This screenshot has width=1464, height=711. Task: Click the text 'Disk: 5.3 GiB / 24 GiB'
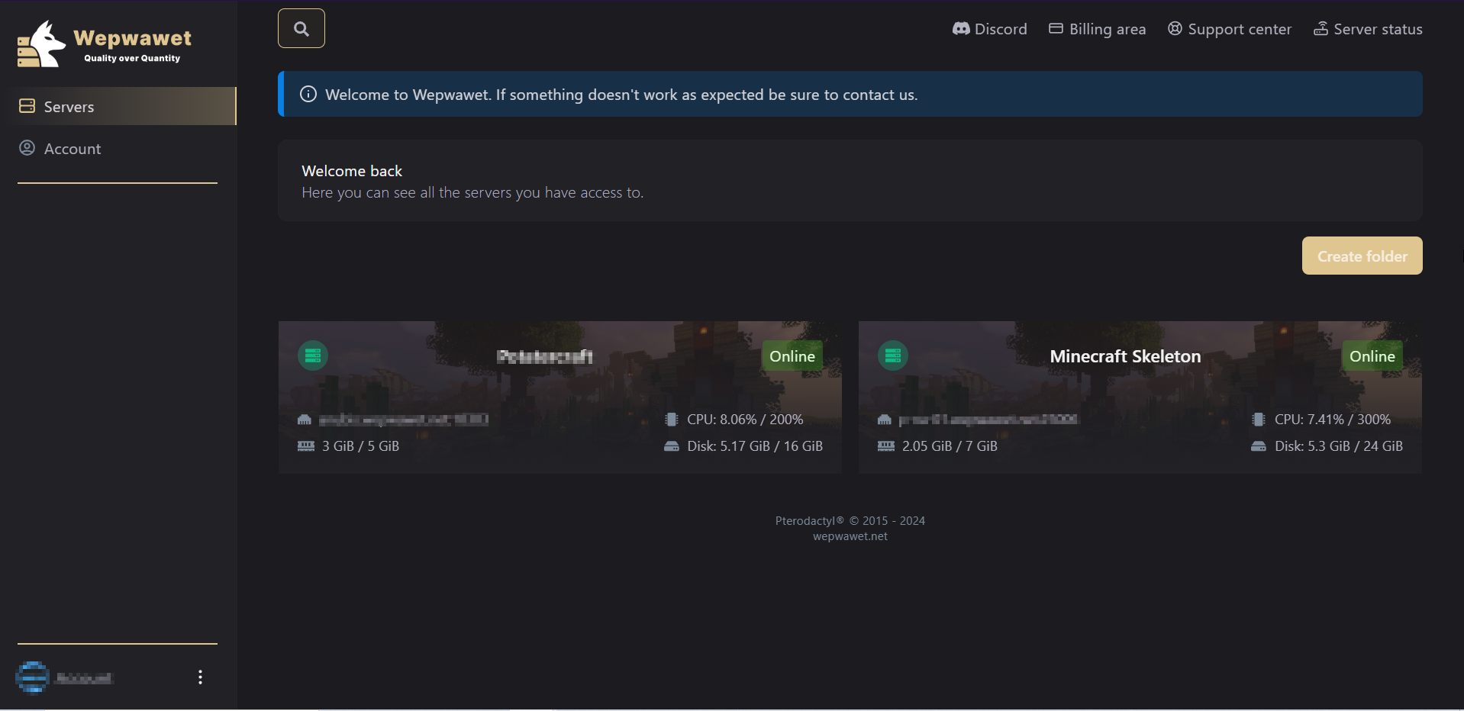(x=1339, y=446)
